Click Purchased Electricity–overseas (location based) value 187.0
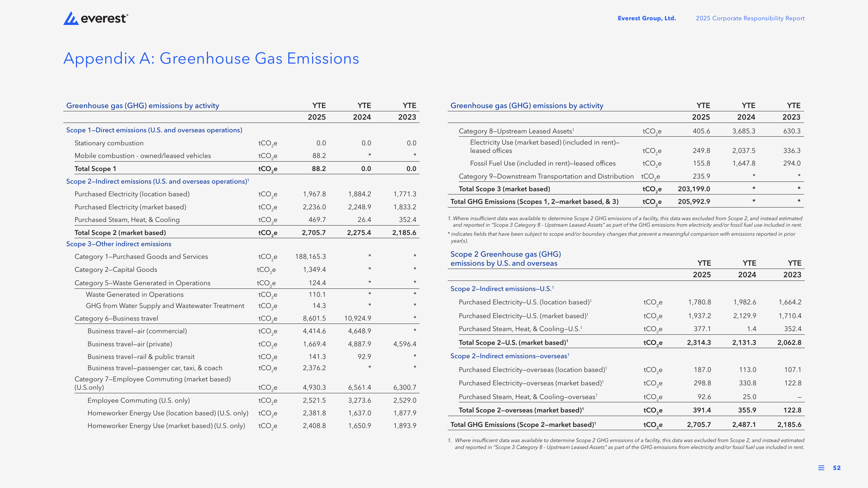This screenshot has width=868, height=488. pos(702,370)
